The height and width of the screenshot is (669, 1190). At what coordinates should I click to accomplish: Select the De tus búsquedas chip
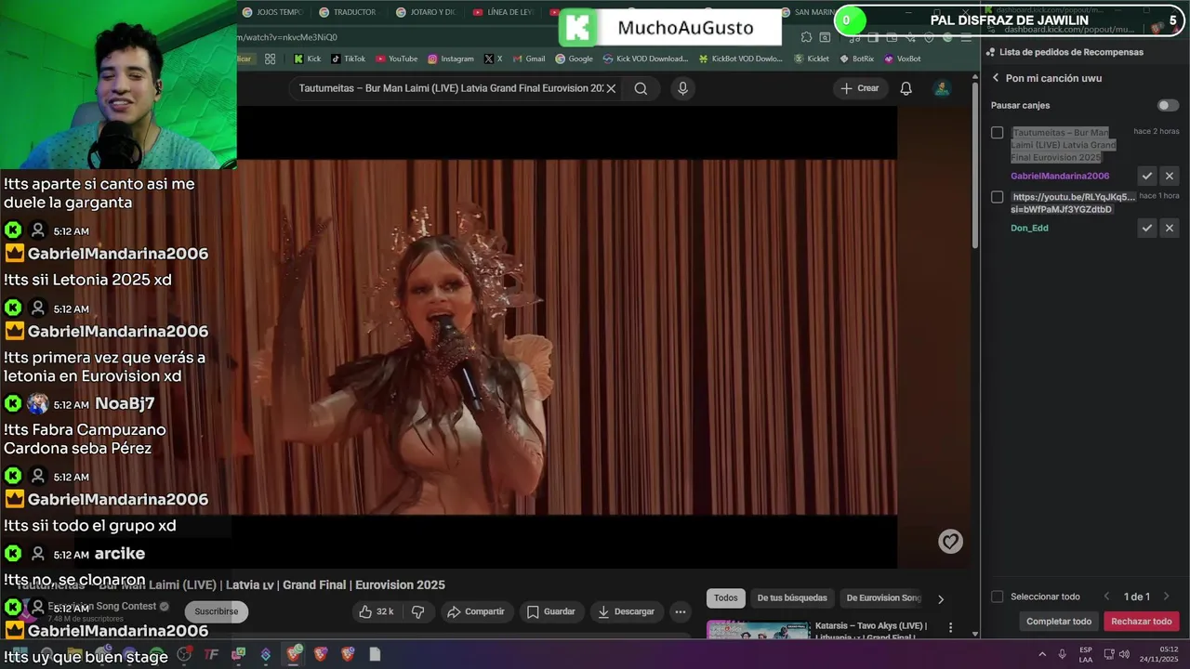(792, 598)
